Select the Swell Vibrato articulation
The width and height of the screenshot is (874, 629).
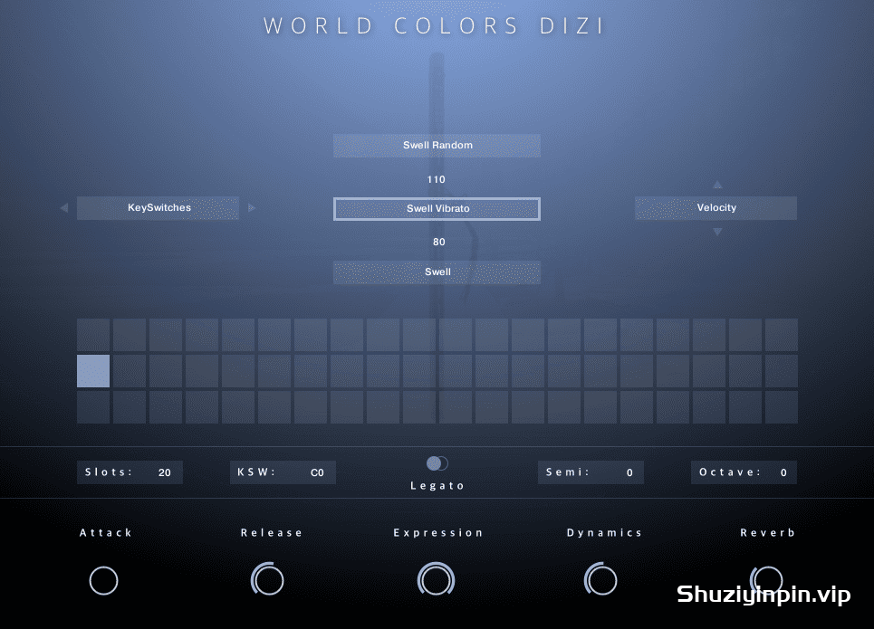click(437, 209)
